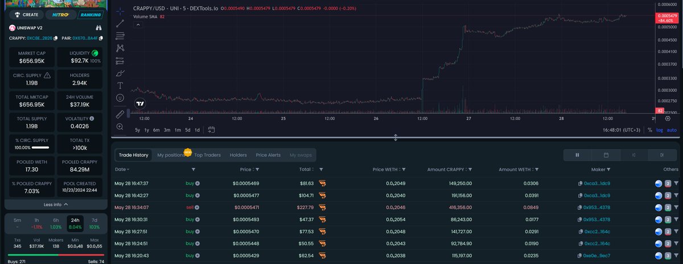Screen dimensions: 683x264
Task: Open the trade type filter funnel
Action: point(194,169)
